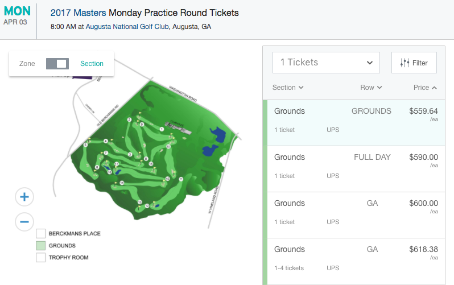Zoom out of map with minus icon
Viewport: 454px width, 285px height.
tap(24, 222)
